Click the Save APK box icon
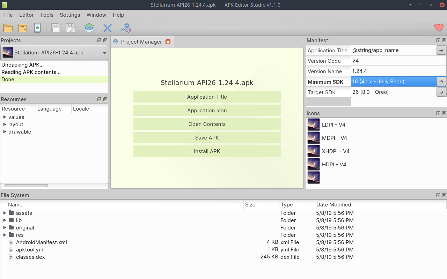Viewport: 447px width, 279px height. (23, 28)
